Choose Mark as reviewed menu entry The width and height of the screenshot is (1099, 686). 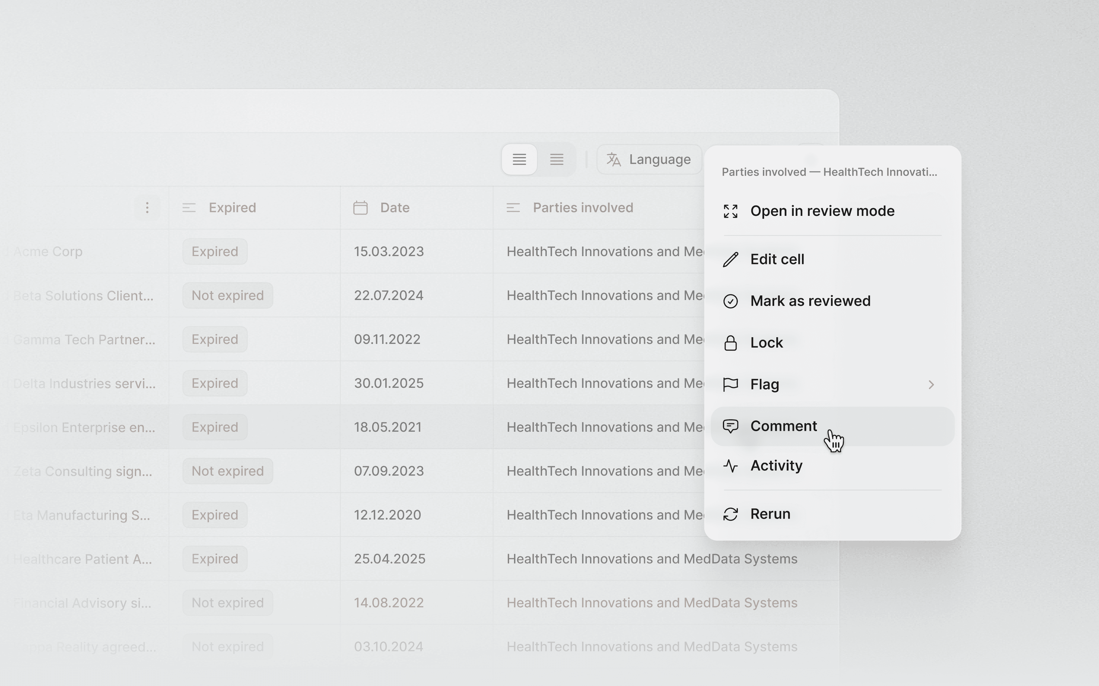[810, 301]
